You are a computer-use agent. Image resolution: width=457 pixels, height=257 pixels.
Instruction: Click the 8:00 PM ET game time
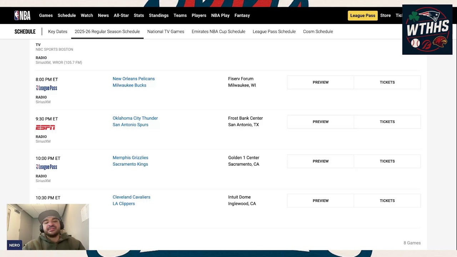tap(47, 80)
